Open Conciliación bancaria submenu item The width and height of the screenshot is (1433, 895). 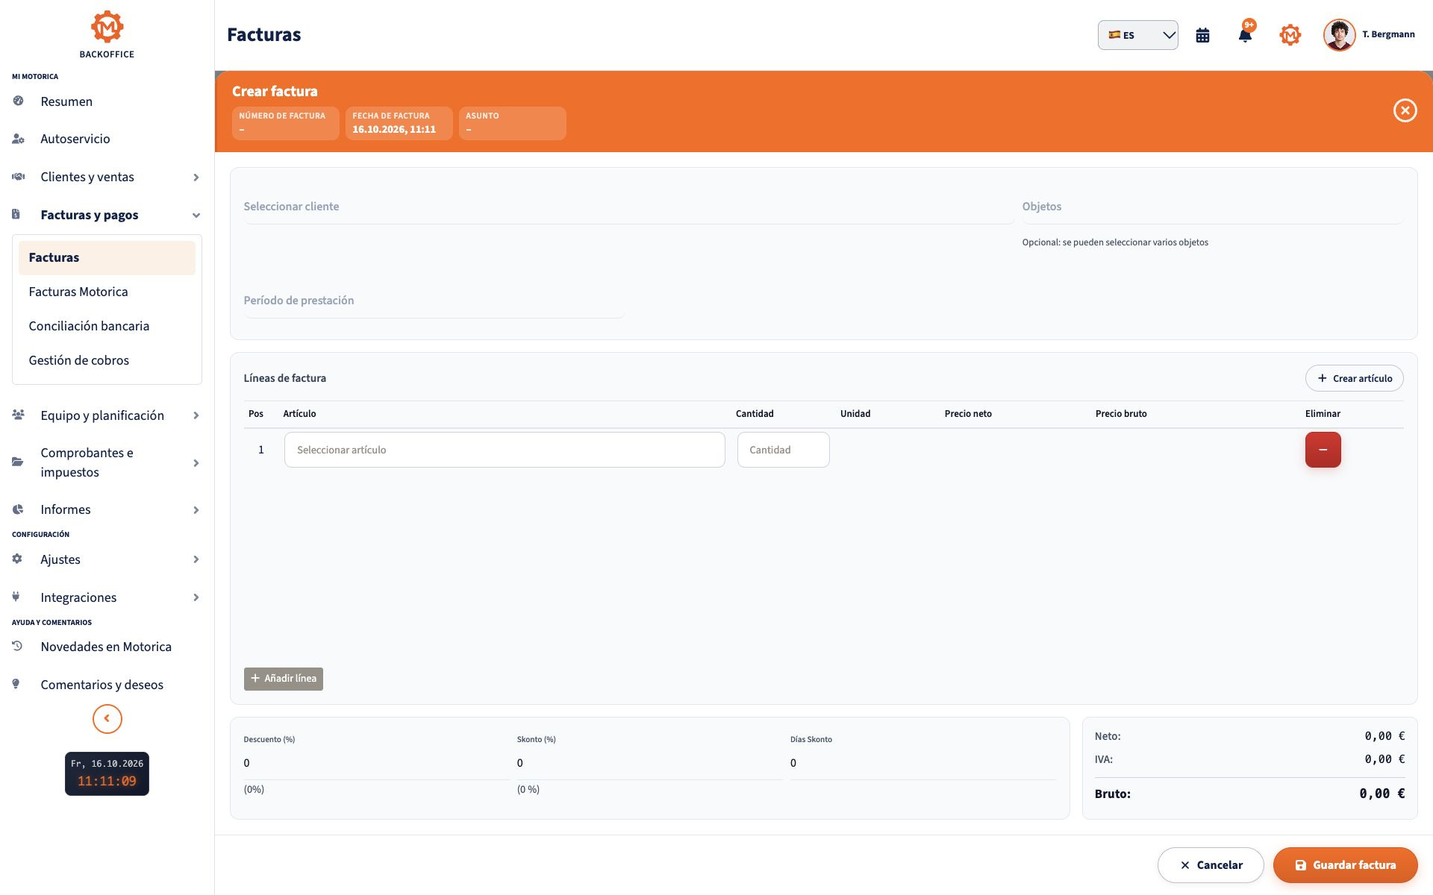[x=107, y=326]
